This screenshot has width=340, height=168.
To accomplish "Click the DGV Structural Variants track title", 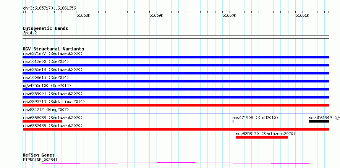I will point(53,49).
